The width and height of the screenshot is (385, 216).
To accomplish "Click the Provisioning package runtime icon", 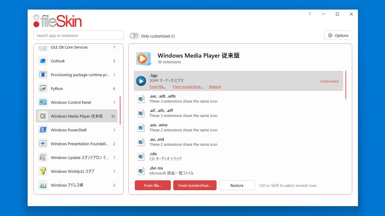I will click(x=43, y=75).
